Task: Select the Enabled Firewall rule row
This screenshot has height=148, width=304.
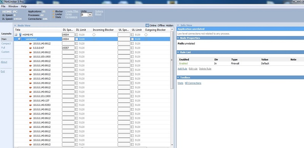Action: [x=241, y=64]
